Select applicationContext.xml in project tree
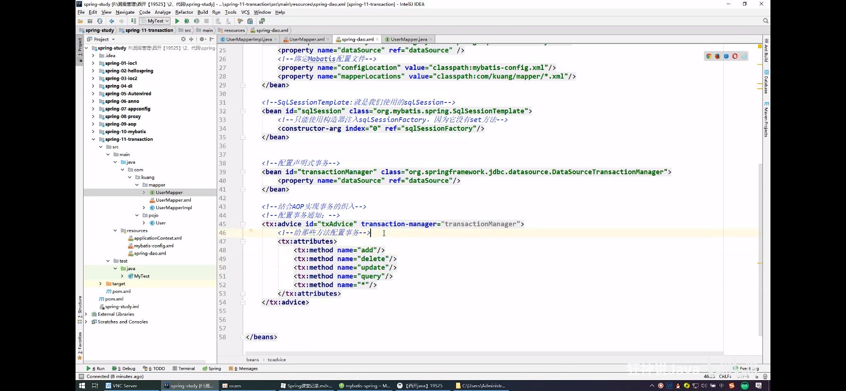The image size is (846, 391). [158, 238]
